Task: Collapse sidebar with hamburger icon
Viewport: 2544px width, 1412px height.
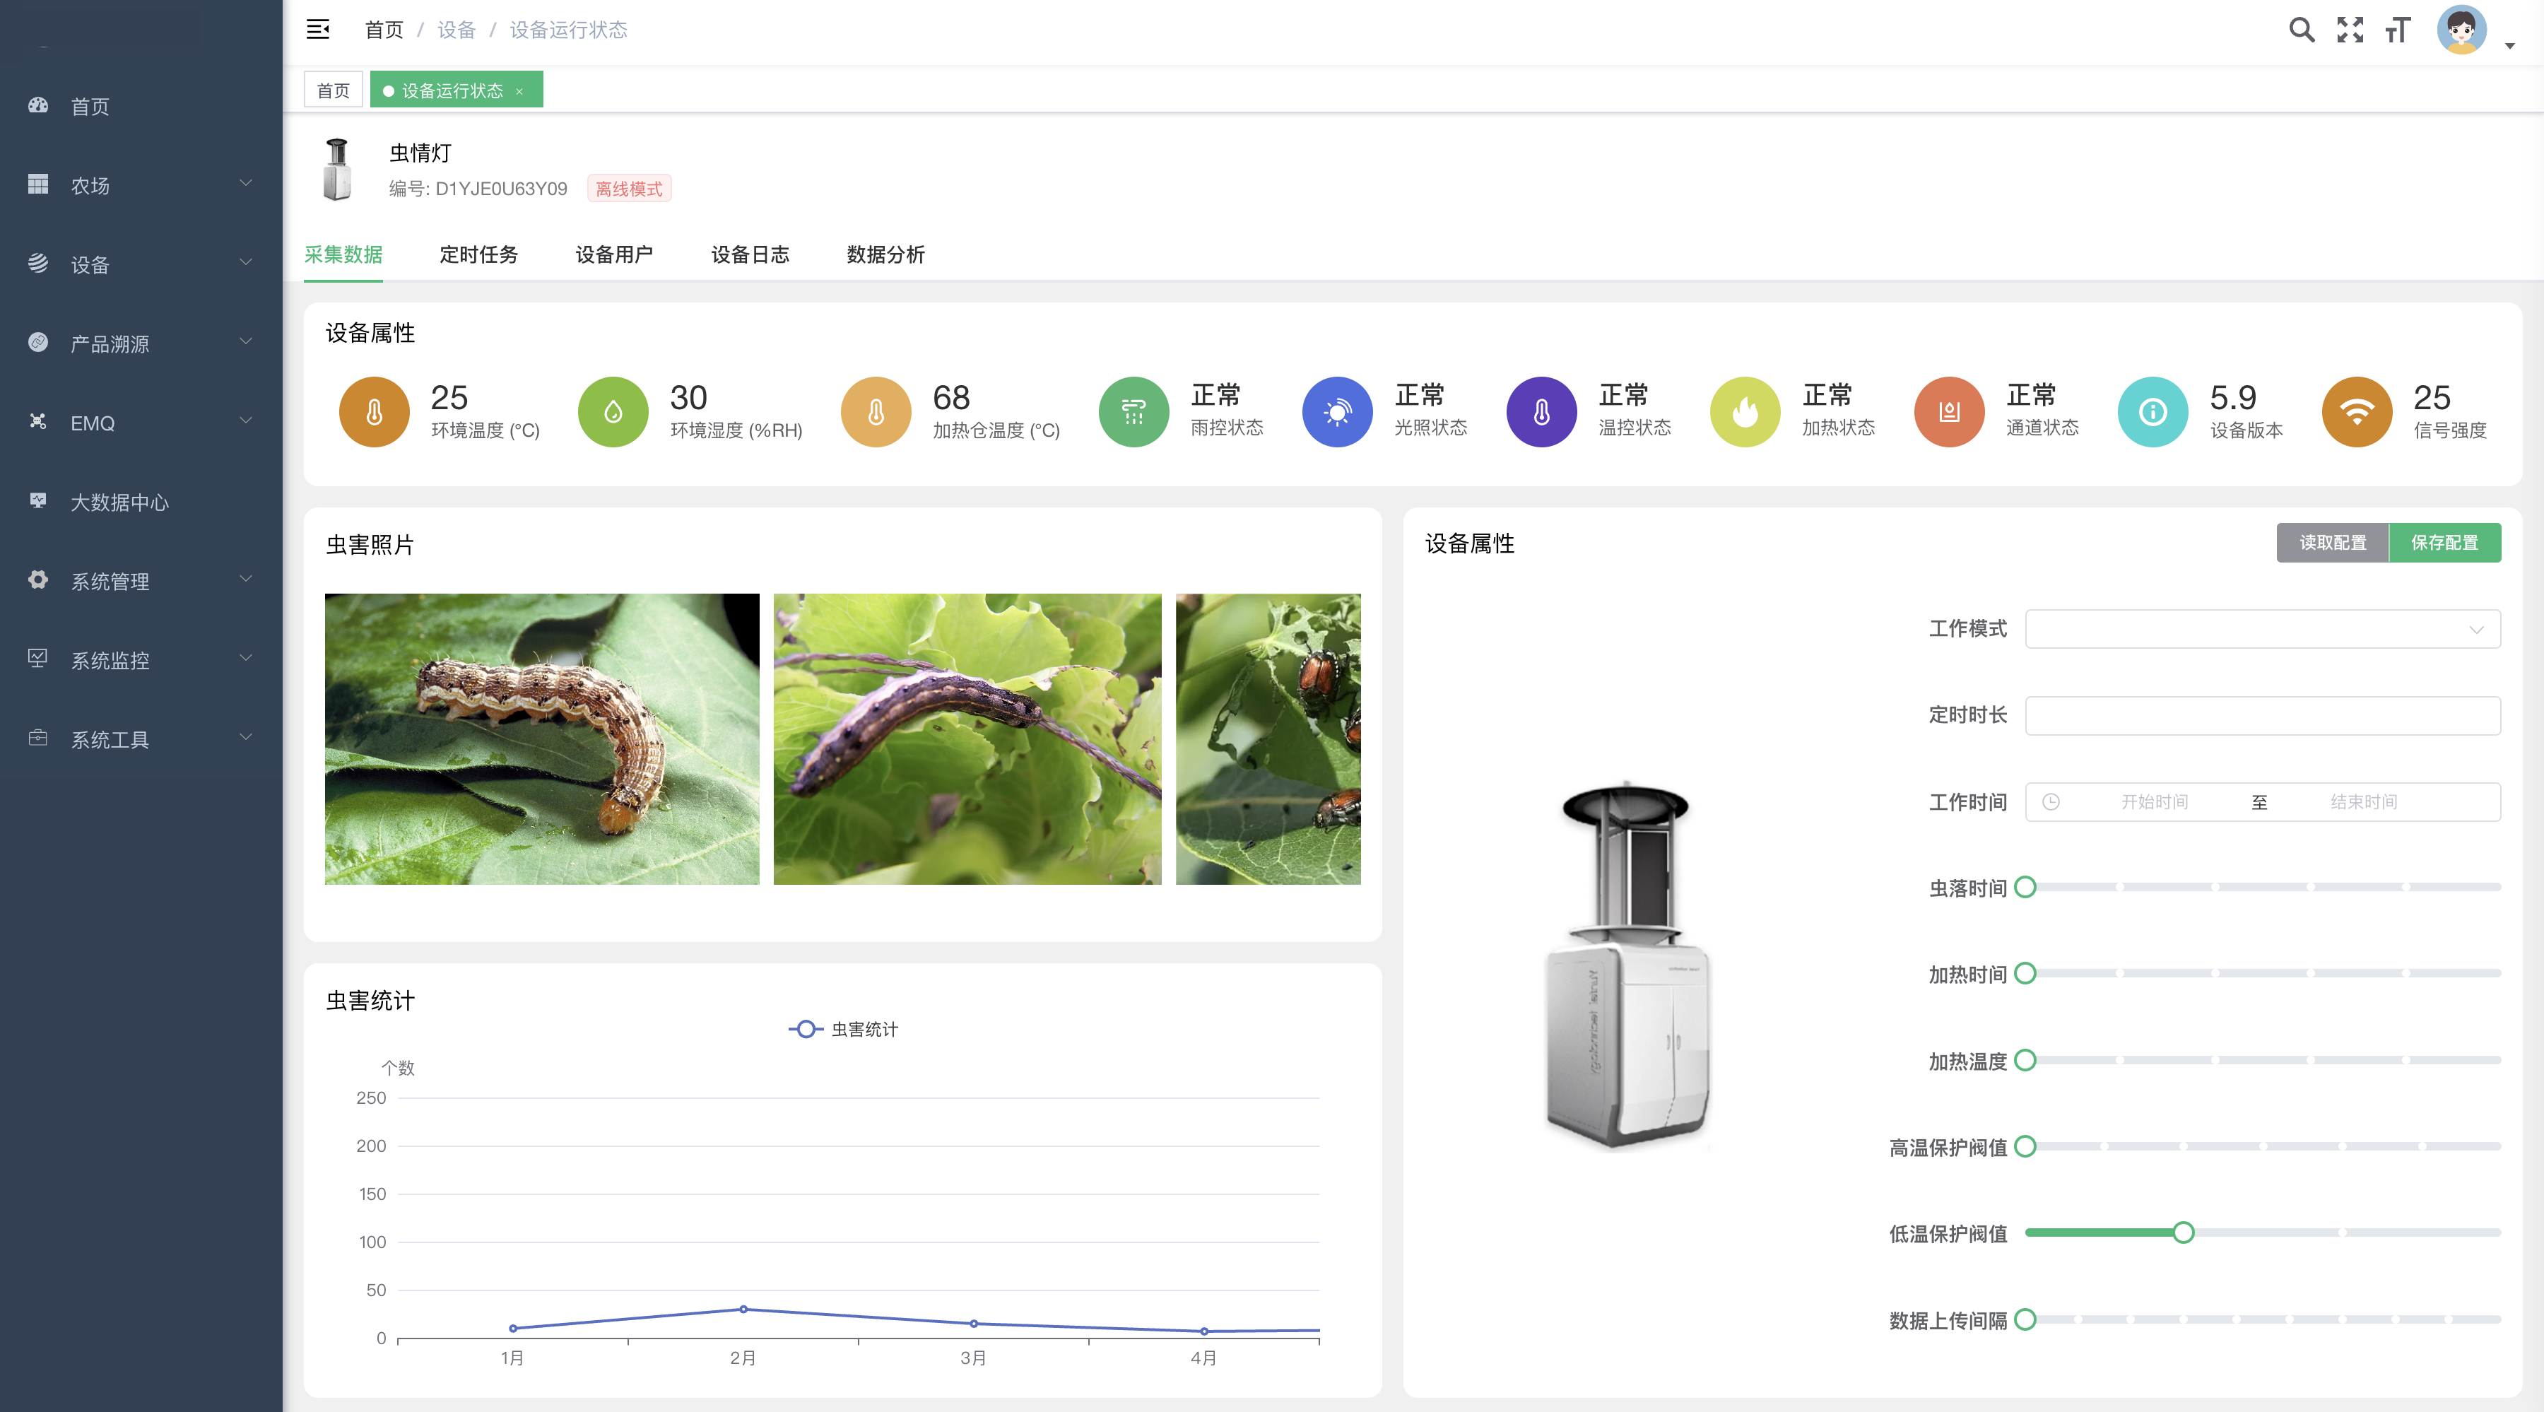Action: click(318, 30)
